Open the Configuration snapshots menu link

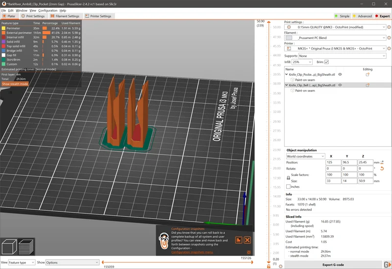point(192,252)
